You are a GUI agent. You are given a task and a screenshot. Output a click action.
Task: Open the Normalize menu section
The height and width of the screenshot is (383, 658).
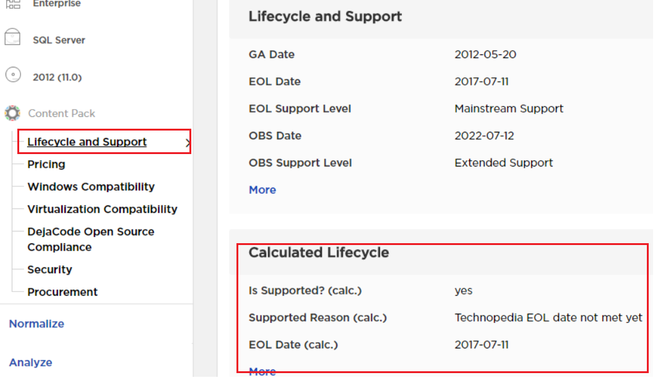tap(37, 324)
